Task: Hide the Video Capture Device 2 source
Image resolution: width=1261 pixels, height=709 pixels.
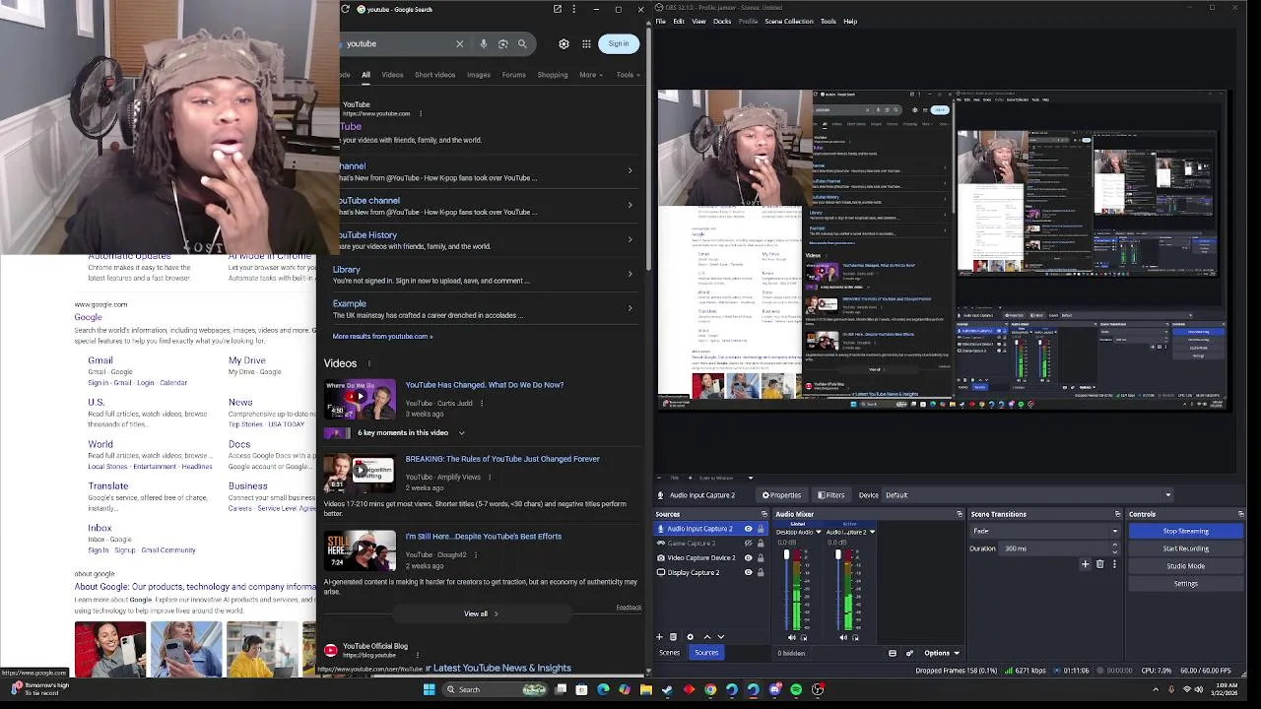Action: click(748, 557)
